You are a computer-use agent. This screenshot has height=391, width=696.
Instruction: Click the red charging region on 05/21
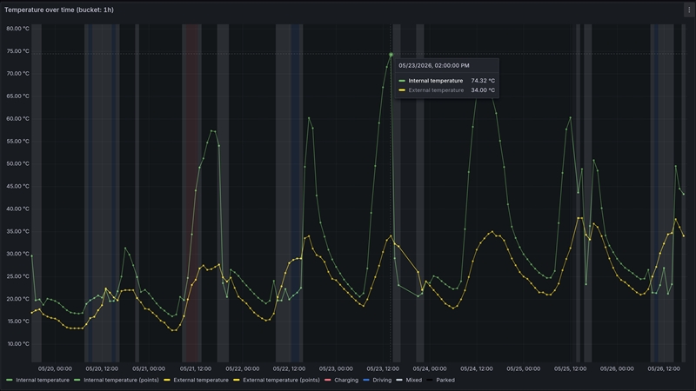(191, 193)
